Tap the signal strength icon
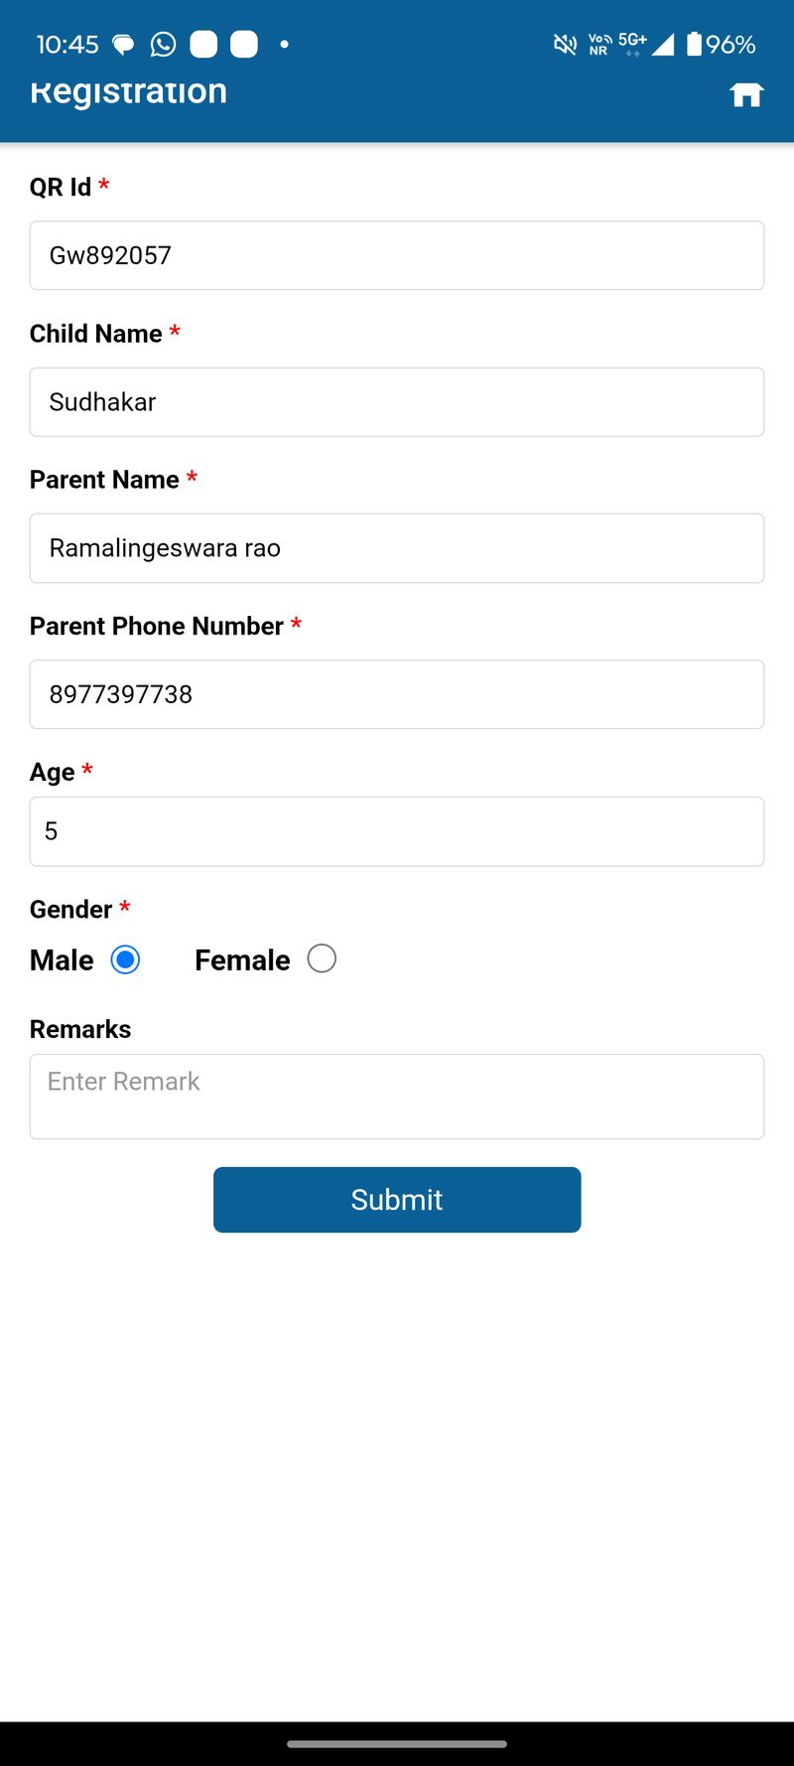 (x=663, y=45)
